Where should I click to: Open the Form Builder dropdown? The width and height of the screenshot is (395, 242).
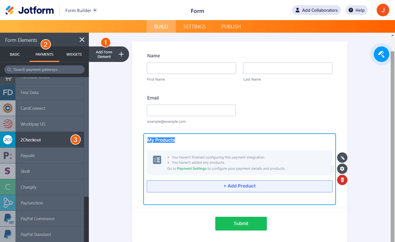pos(81,10)
